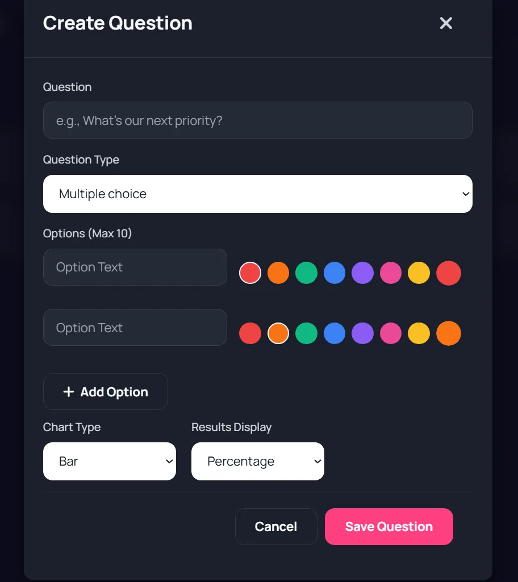Click the first Option Text field
518x582 pixels.
135,267
